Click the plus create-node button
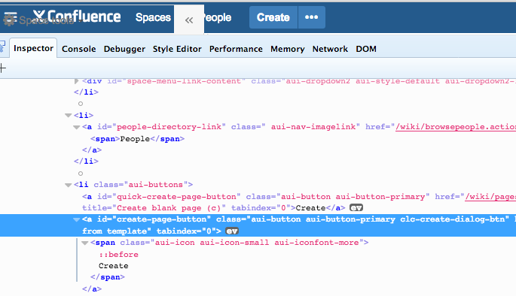 tap(2, 68)
